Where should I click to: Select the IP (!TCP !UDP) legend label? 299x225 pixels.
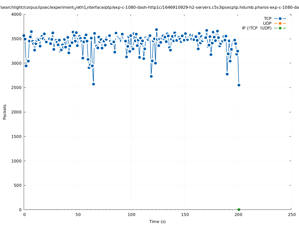click(257, 28)
